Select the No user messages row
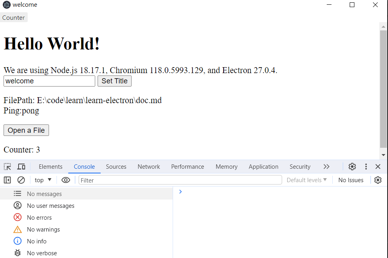 tap(87, 205)
